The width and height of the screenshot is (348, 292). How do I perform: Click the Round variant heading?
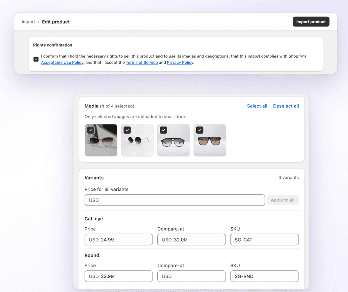[92, 255]
